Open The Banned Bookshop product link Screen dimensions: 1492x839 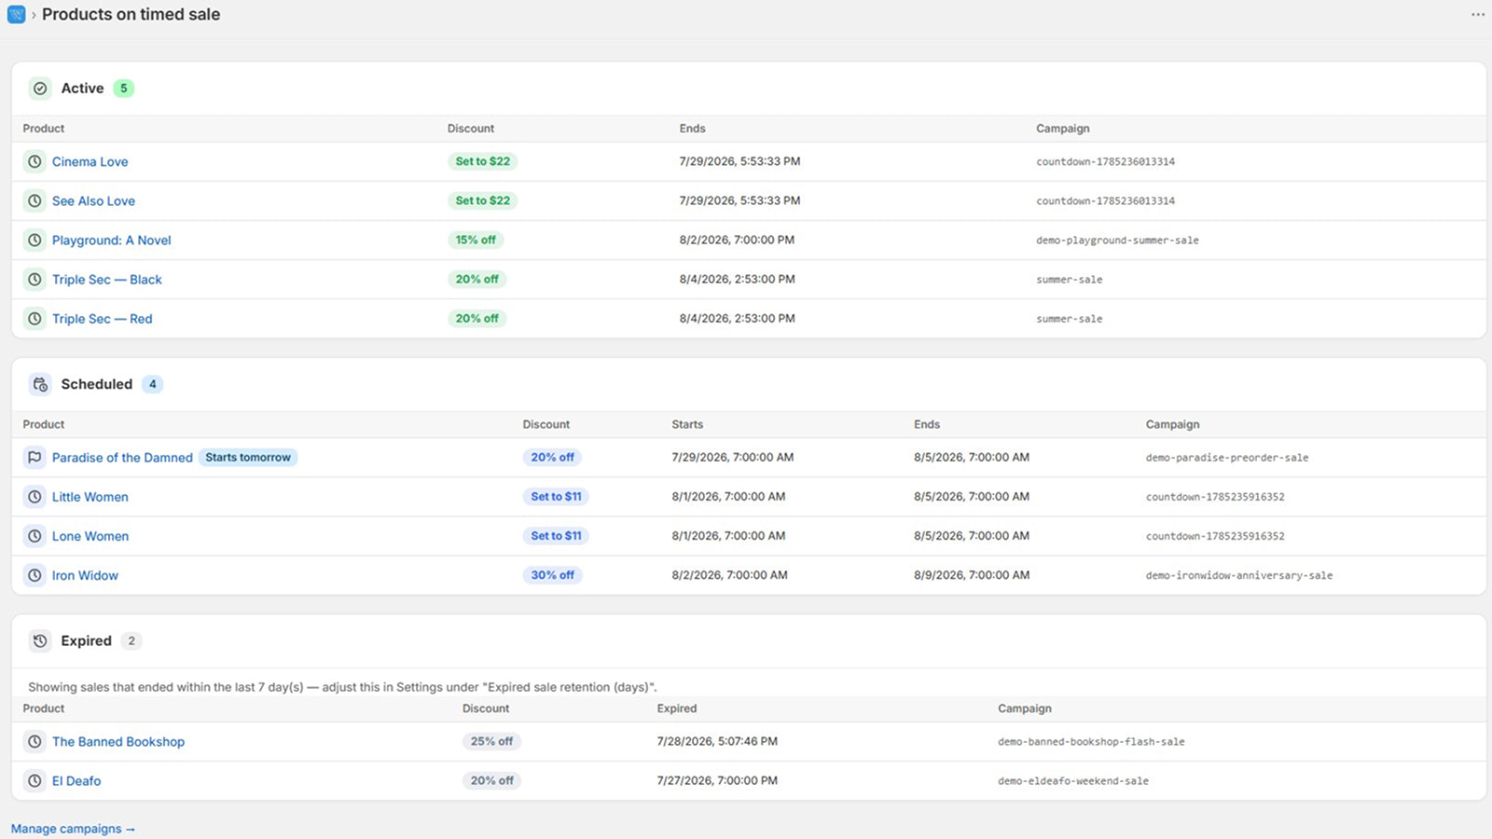pyautogui.click(x=118, y=742)
